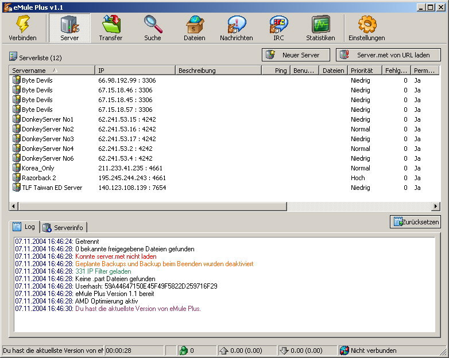Click '331 IP Filter geladen' log line

click(103, 271)
